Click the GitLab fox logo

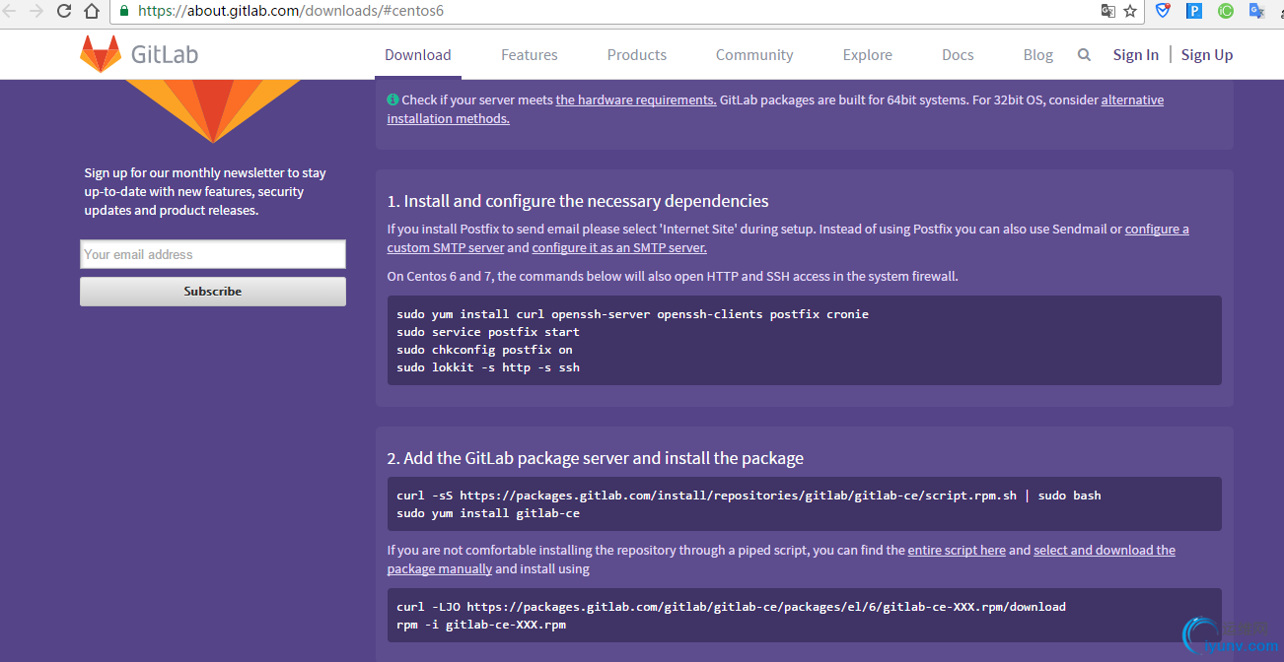point(101,54)
